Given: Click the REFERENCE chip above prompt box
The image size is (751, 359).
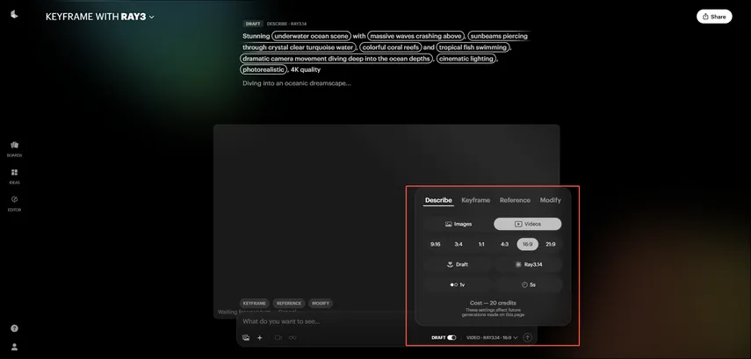Looking at the screenshot, I should coord(289,304).
